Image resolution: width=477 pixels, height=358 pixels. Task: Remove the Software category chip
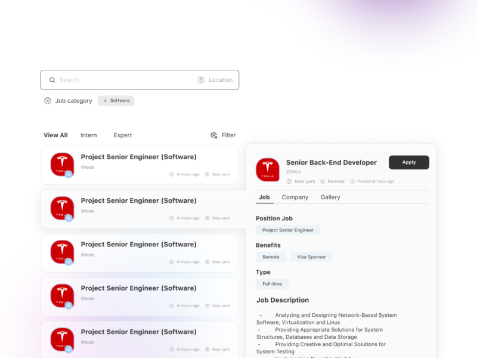coord(106,101)
